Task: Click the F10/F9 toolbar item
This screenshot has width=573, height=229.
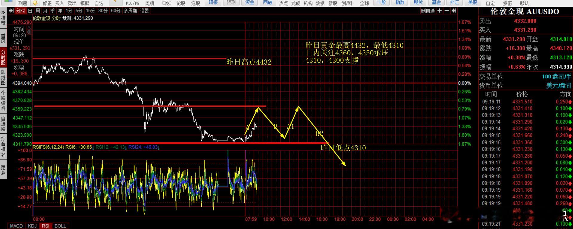Action: (x=132, y=3)
